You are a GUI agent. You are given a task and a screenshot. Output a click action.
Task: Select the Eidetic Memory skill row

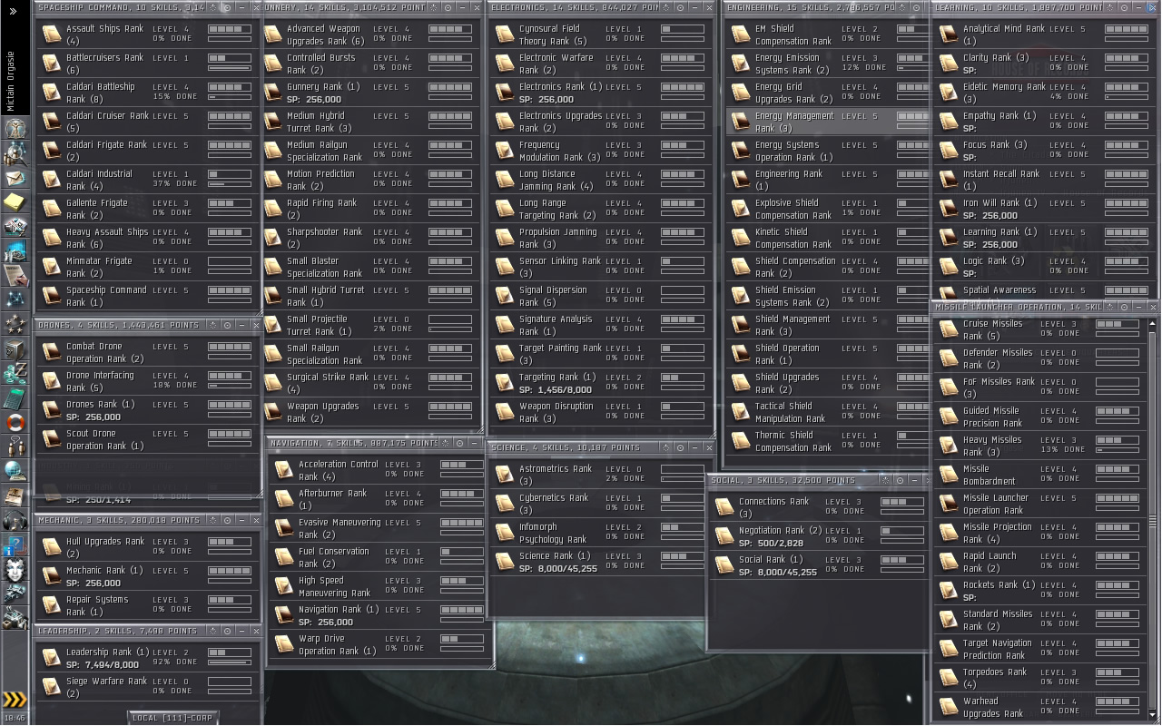click(x=1045, y=93)
